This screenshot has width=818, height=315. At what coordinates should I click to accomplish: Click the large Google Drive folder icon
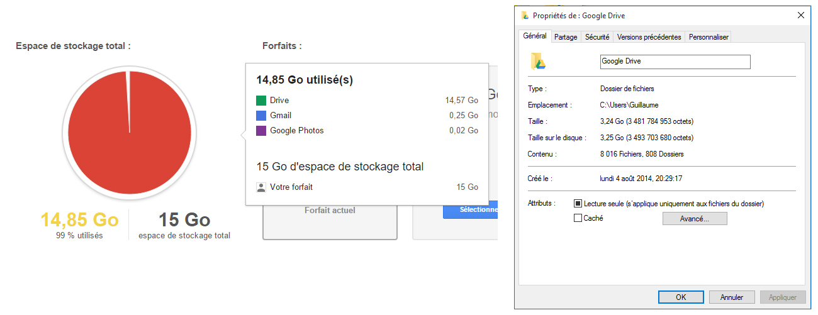(538, 61)
